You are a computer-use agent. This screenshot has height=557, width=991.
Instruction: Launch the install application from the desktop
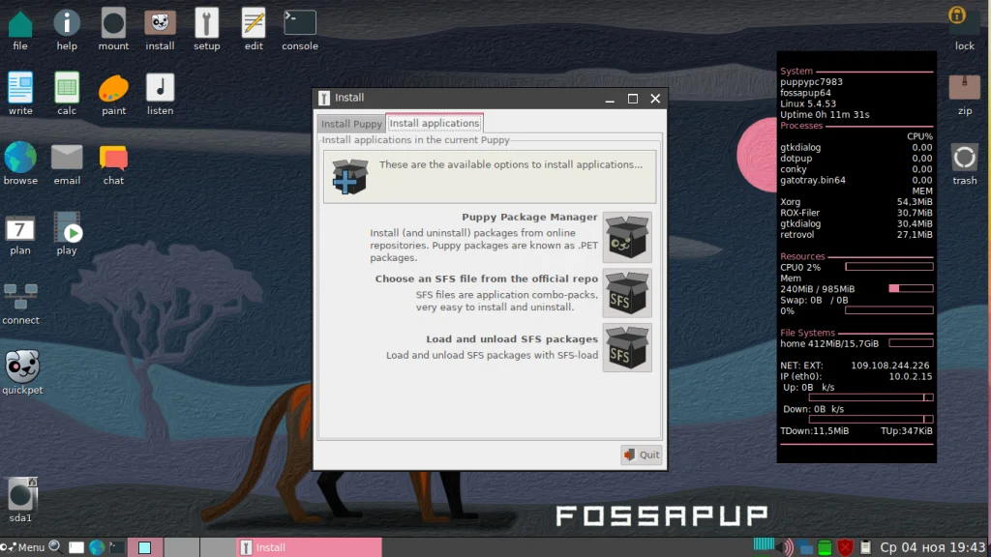[160, 23]
